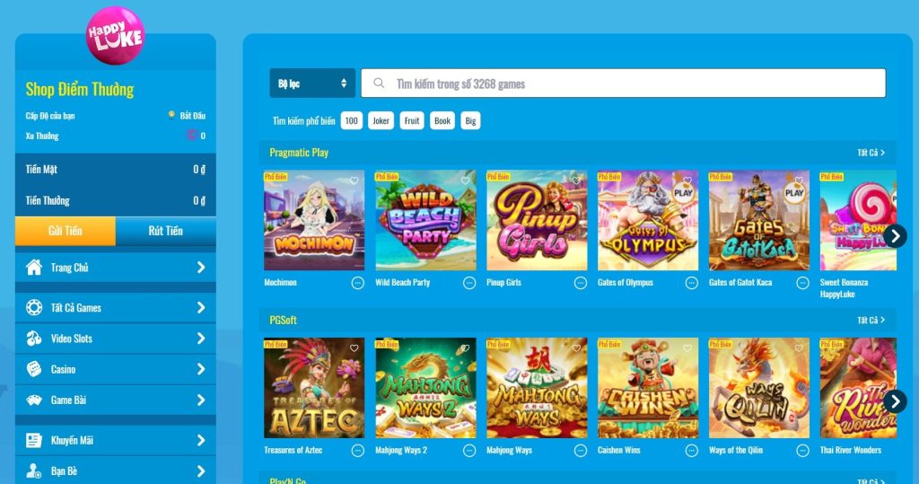Favorite Wild Beach Party with heart
The width and height of the screenshot is (919, 484).
[465, 180]
